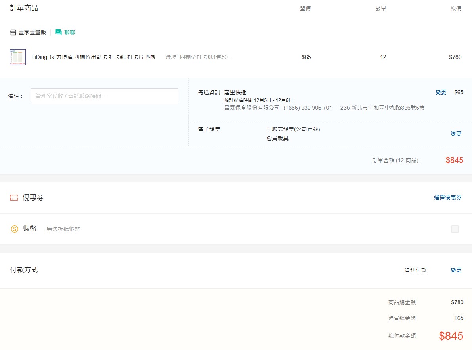The image size is (472, 350).
Task: Click the 新北市中和區 delivery address
Action: tap(382, 108)
